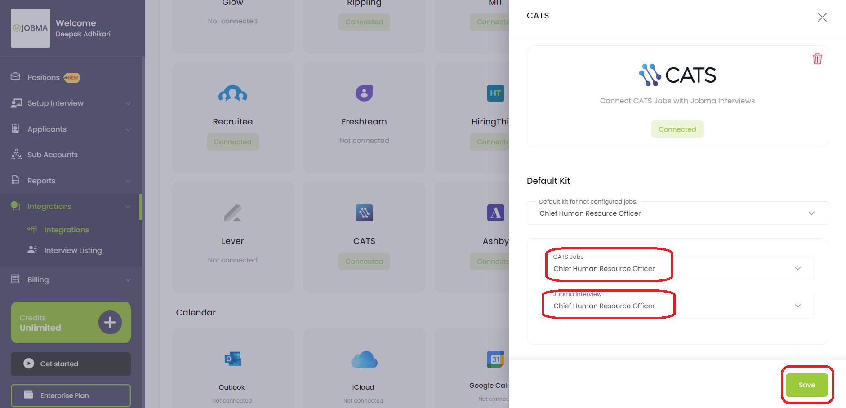Open the Enterprise Plan button
Image resolution: width=846 pixels, height=408 pixels.
point(71,395)
